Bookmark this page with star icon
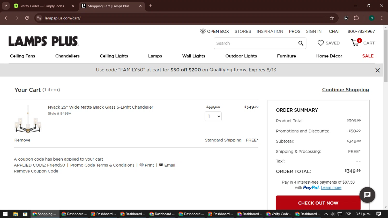 coord(332,18)
